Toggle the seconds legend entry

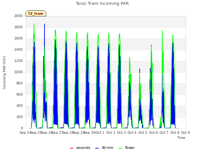pos(80,148)
